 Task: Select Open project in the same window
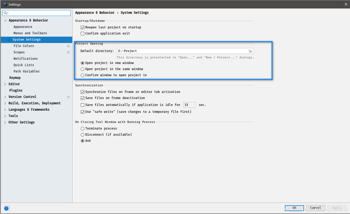82,69
